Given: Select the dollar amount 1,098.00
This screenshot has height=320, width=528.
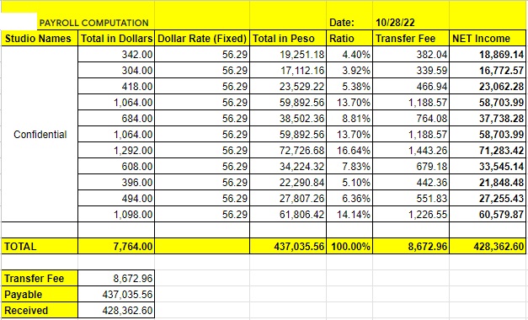Looking at the screenshot, I should [116, 214].
